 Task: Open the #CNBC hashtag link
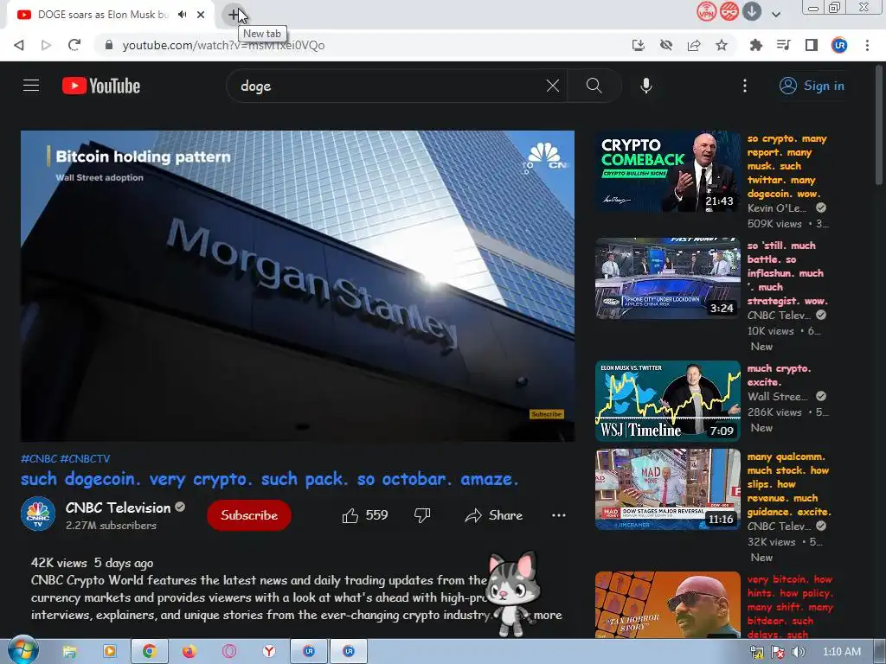pyautogui.click(x=39, y=458)
